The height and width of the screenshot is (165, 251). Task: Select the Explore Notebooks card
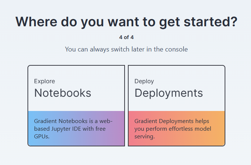(76, 105)
